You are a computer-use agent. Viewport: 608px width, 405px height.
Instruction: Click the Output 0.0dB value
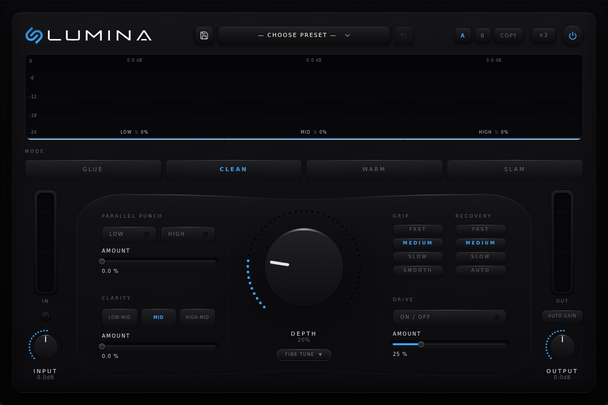point(562,378)
